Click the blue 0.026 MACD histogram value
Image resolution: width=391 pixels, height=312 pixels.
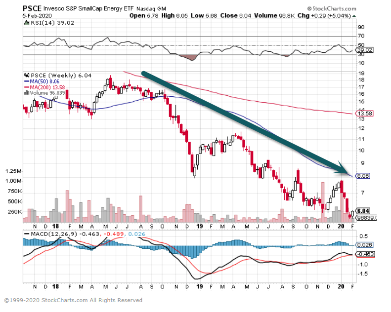[136, 234]
